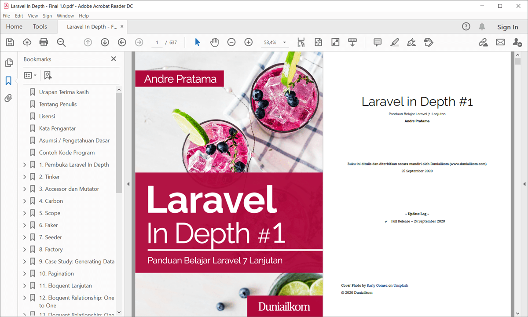Open page thumbnails panel
Image resolution: width=528 pixels, height=317 pixels.
pos(8,63)
